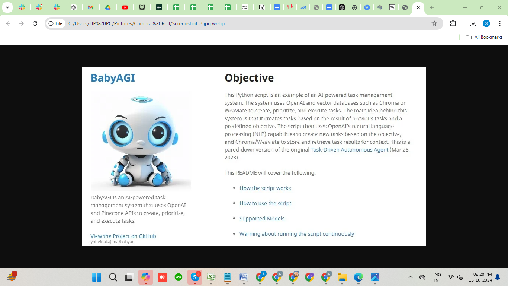Click Warning about running script continuously
Screen dimensions: 508x286
(297, 234)
